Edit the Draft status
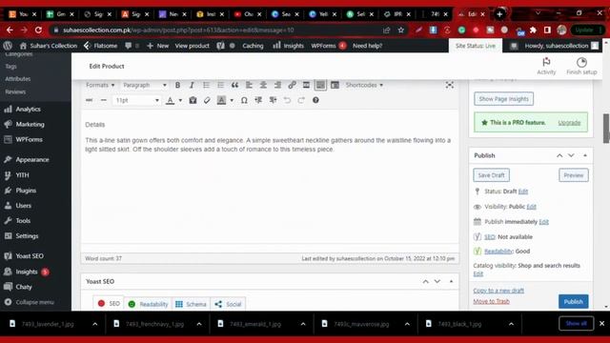Screen dimensions: 610x343 523,192
